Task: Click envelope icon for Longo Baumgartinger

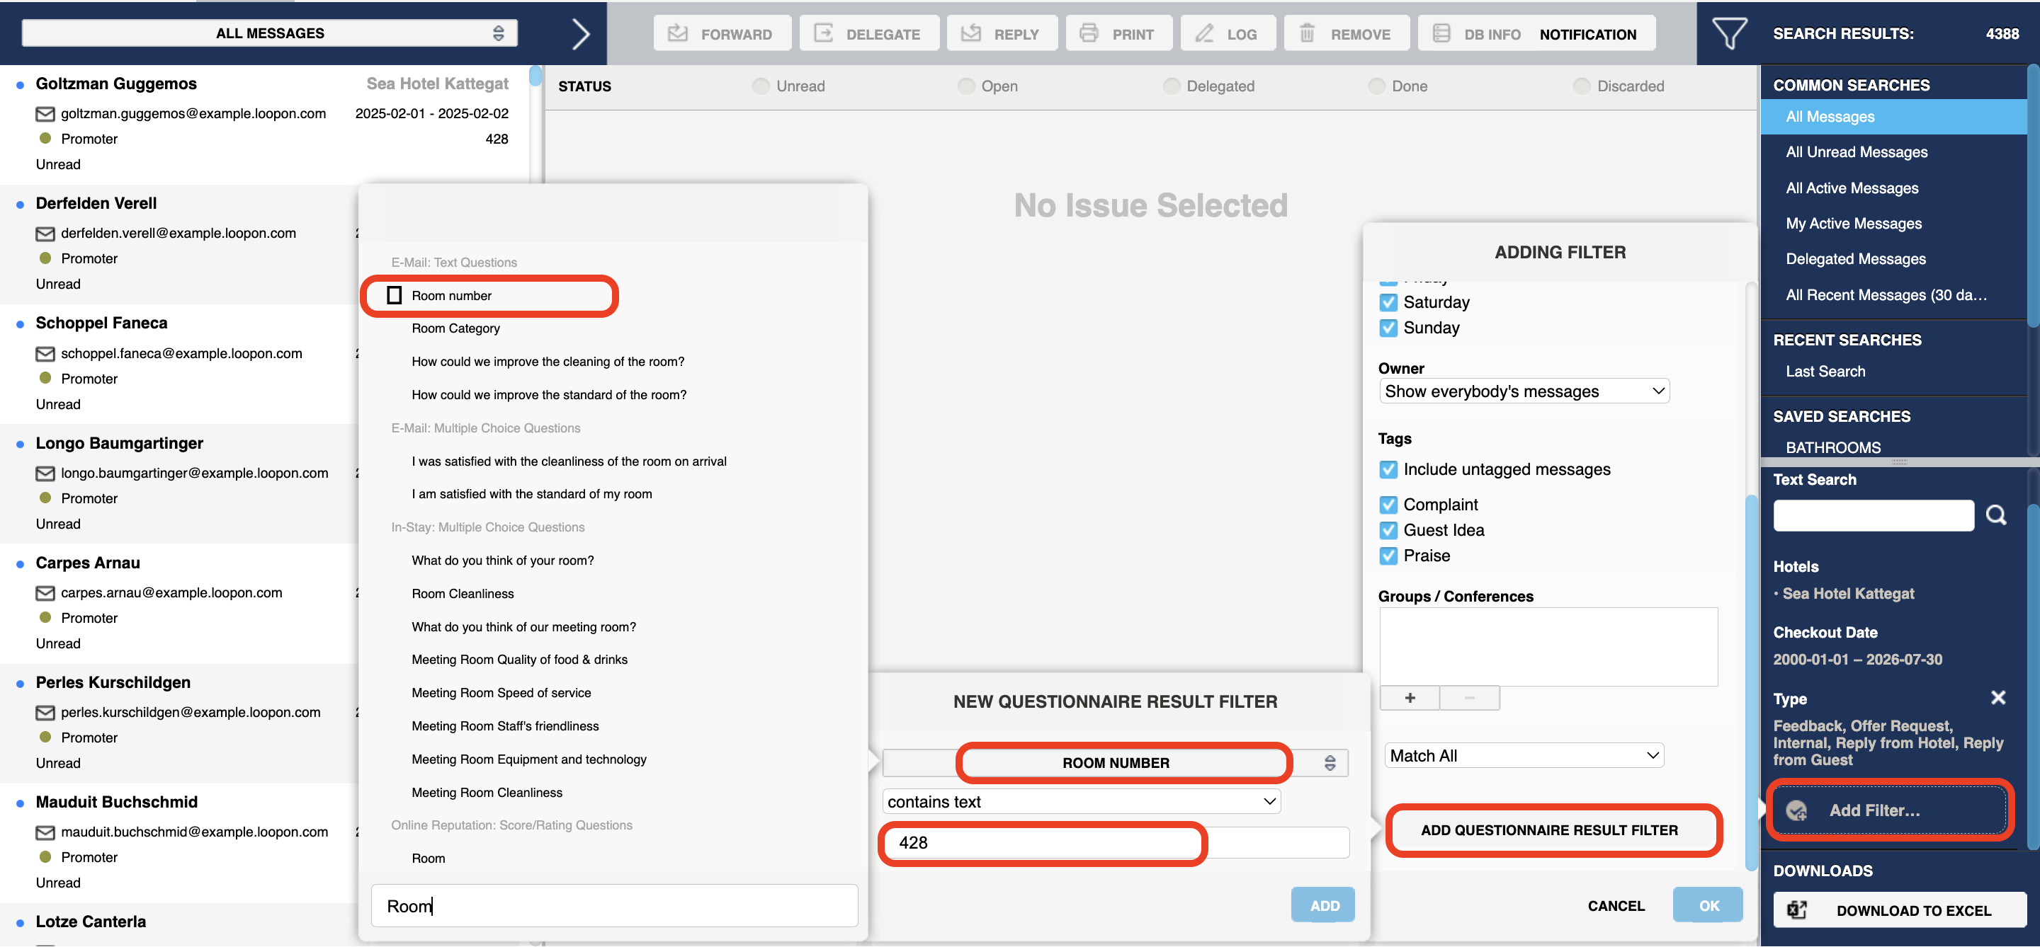Action: point(45,473)
